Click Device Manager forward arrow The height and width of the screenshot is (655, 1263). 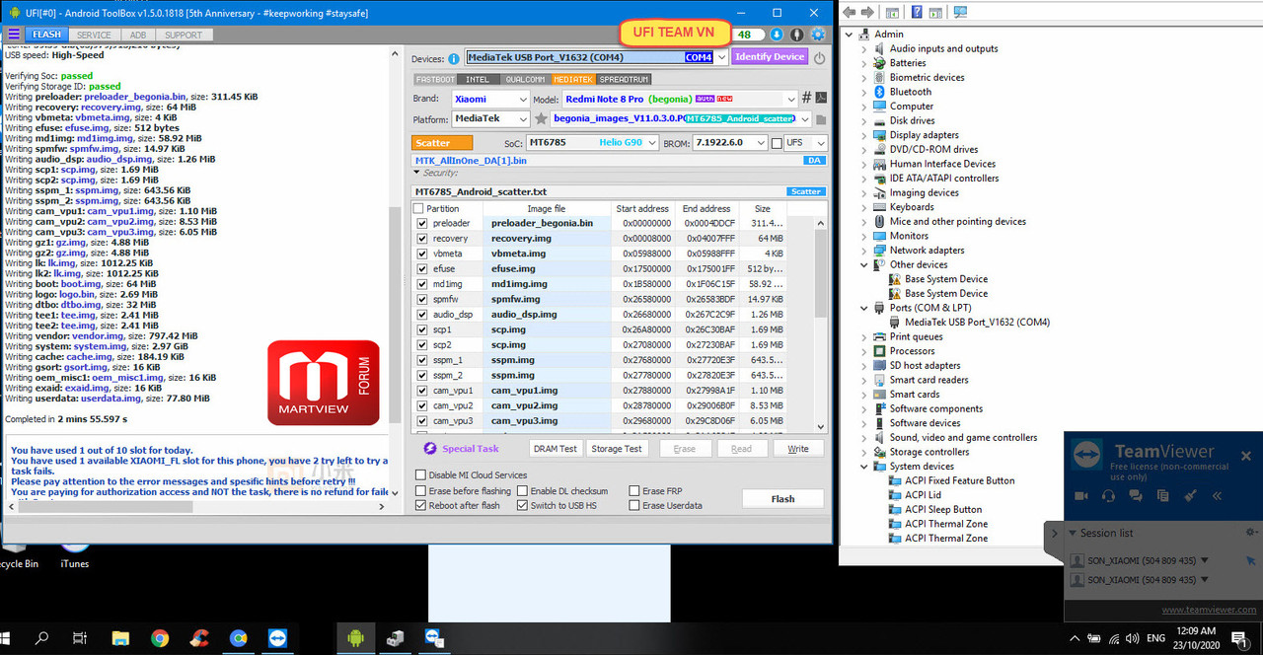click(x=868, y=12)
